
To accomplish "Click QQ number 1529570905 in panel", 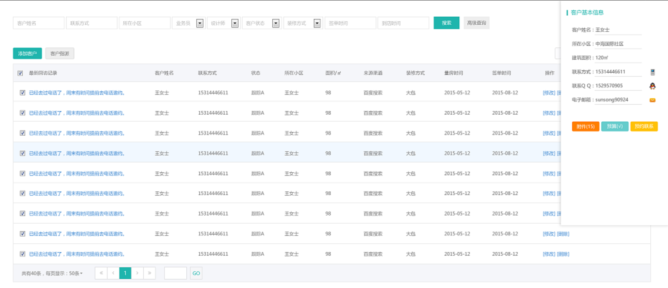I will [609, 86].
